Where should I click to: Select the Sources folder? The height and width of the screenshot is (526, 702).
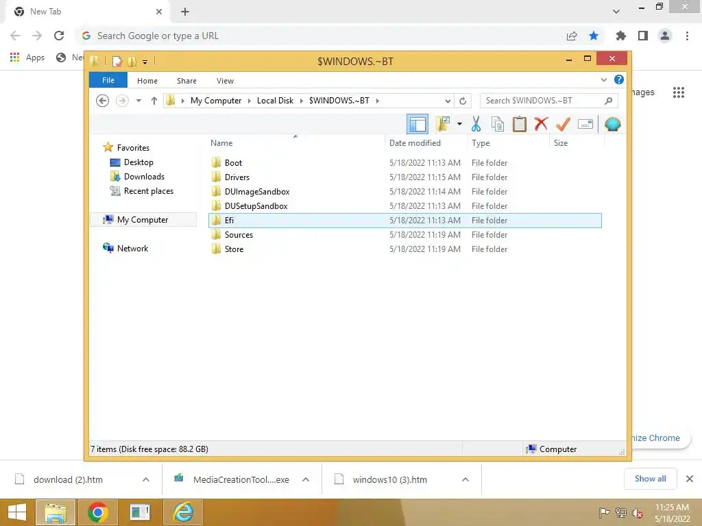click(x=239, y=234)
